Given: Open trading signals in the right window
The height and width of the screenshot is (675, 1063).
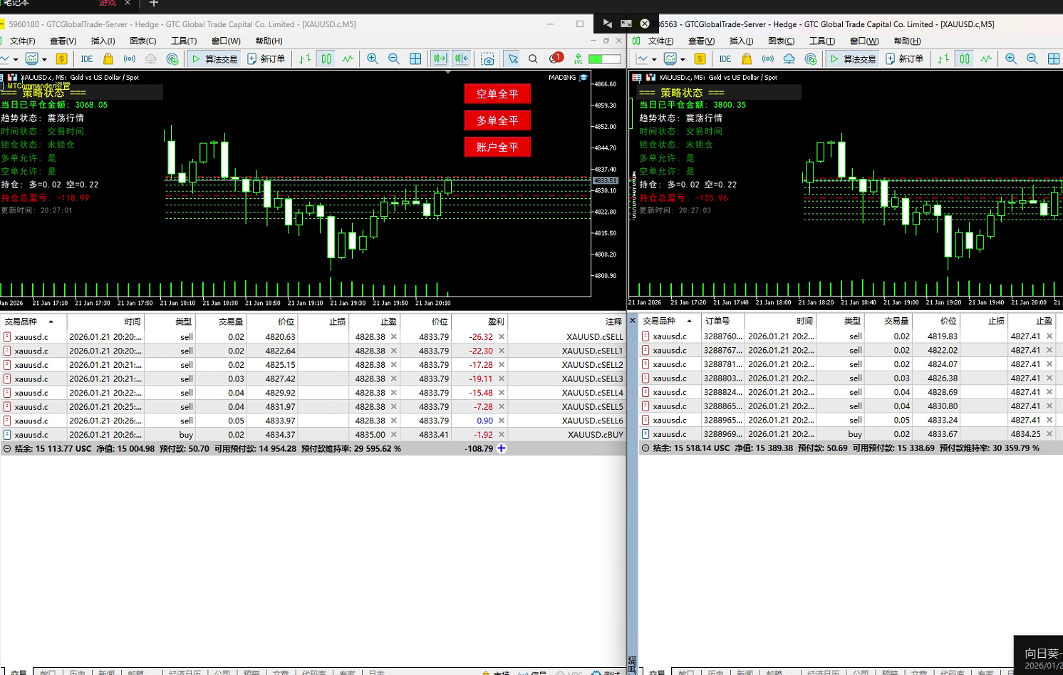Looking at the screenshot, I should point(768,59).
